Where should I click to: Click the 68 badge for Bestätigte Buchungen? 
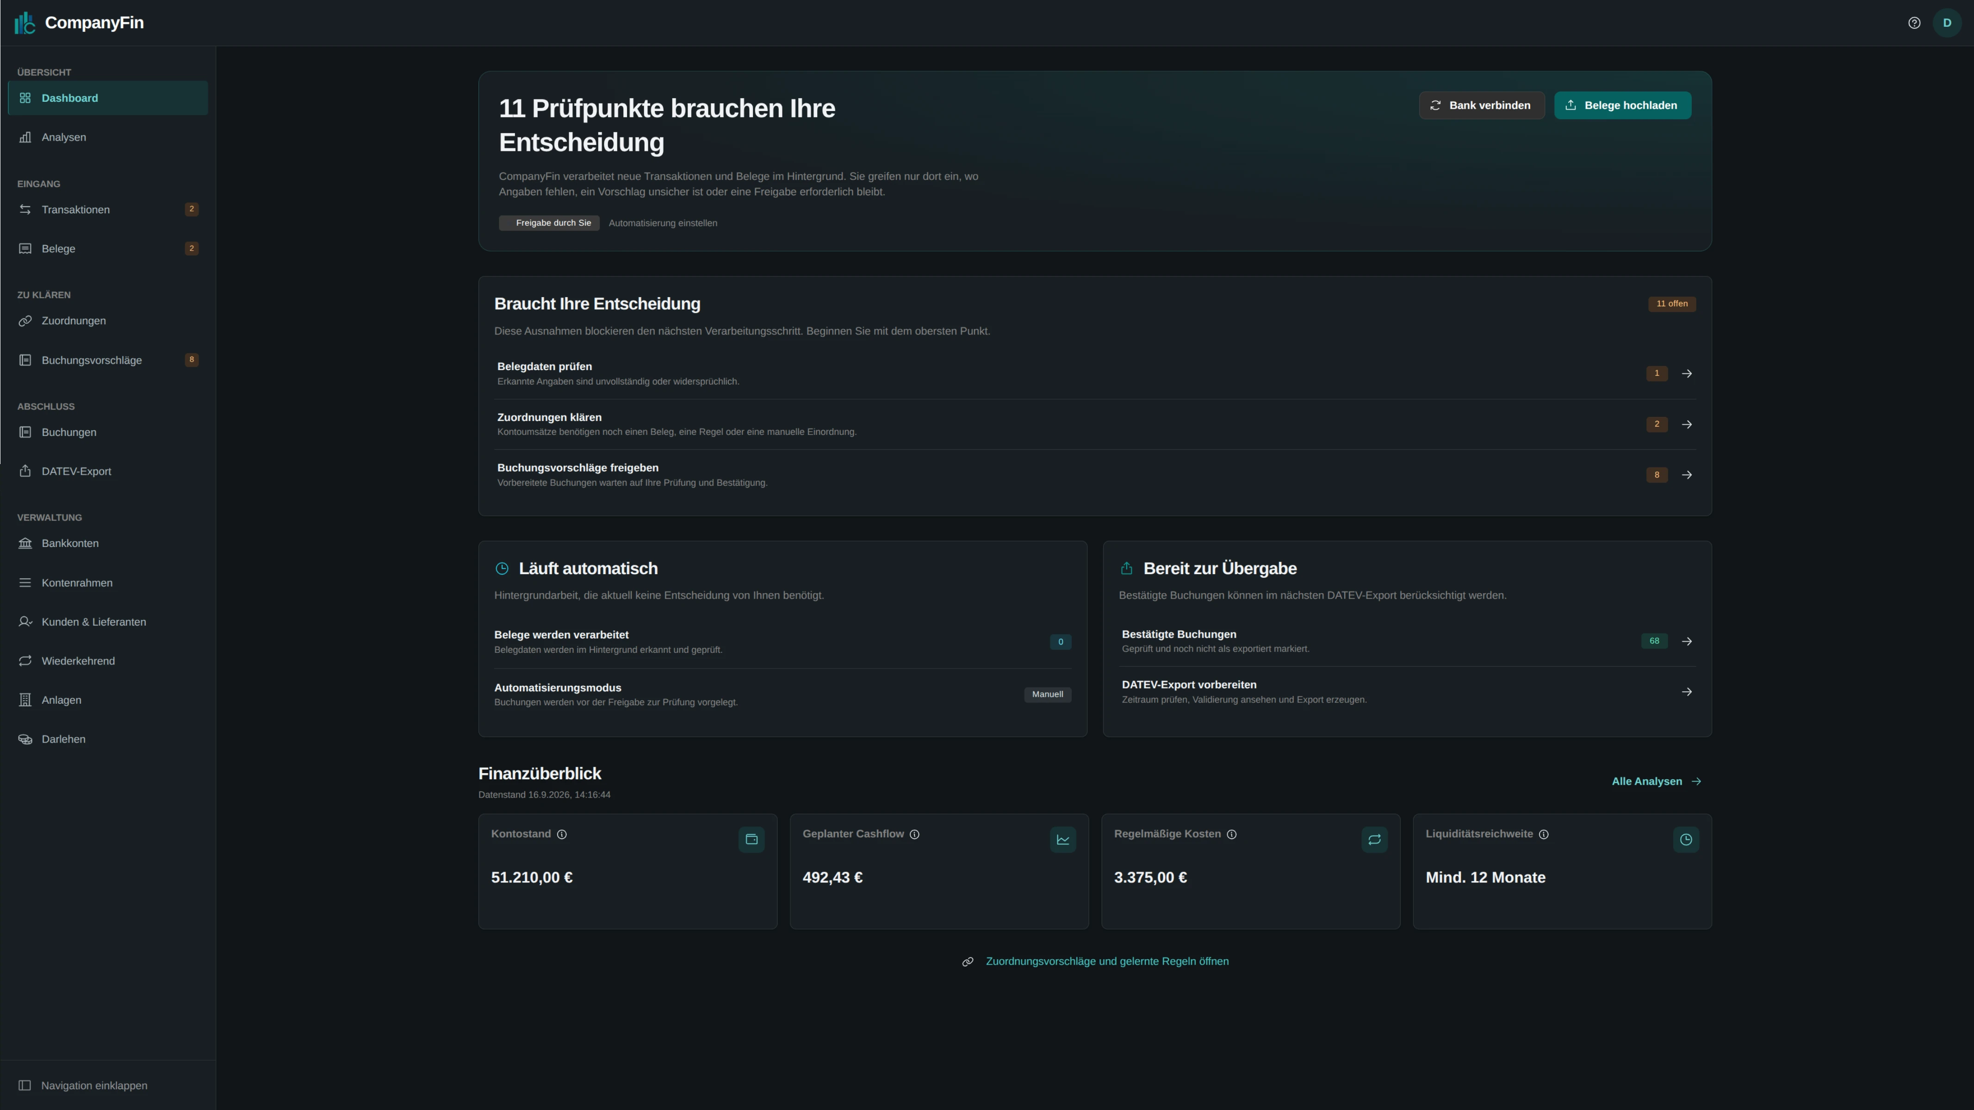(x=1654, y=641)
